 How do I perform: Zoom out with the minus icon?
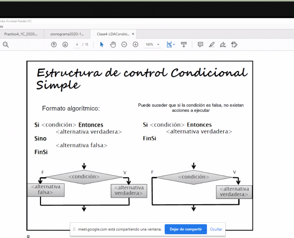tap(124, 45)
